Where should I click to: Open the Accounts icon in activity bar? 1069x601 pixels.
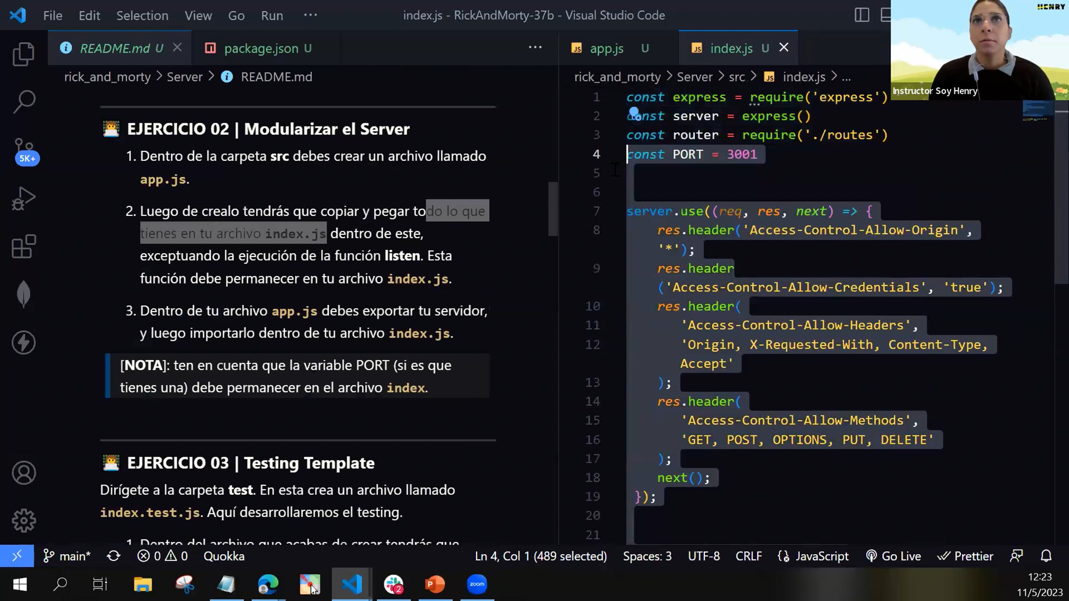pyautogui.click(x=24, y=472)
